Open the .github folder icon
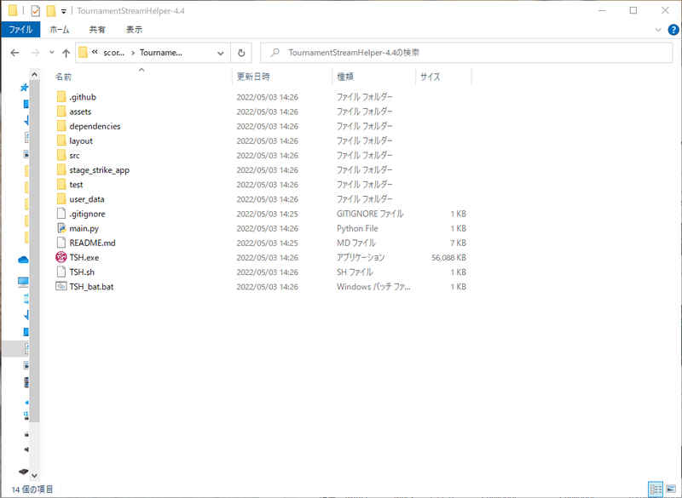 [x=61, y=97]
